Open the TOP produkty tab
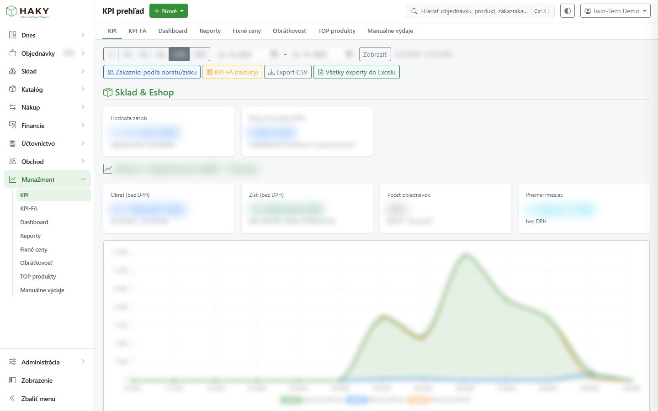This screenshot has height=411, width=658. click(337, 31)
